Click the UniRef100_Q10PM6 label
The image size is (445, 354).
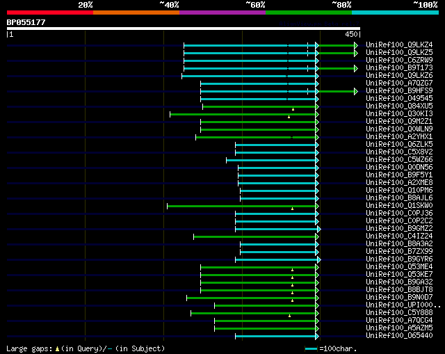coord(399,191)
